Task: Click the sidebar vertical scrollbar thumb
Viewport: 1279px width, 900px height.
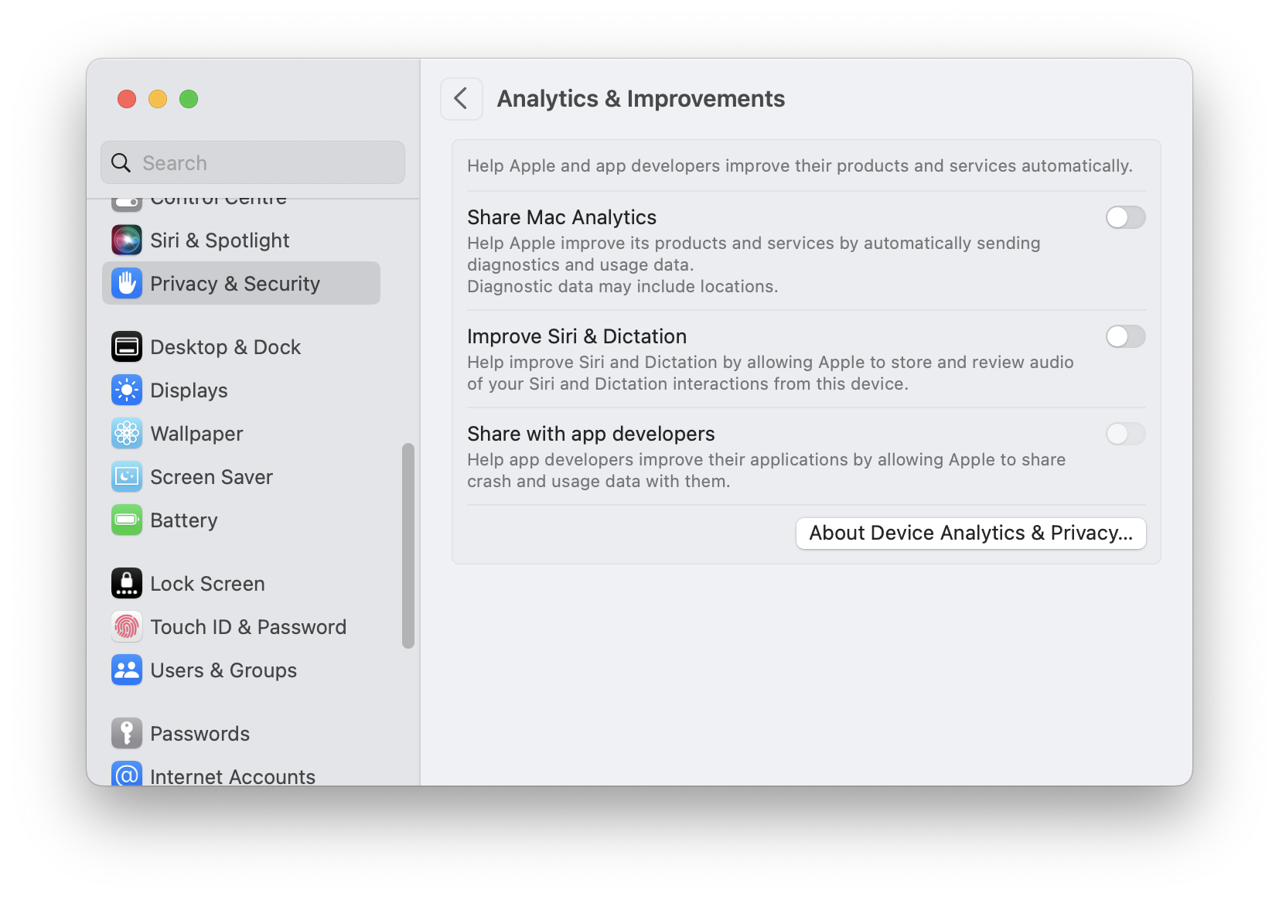Action: pyautogui.click(x=408, y=546)
